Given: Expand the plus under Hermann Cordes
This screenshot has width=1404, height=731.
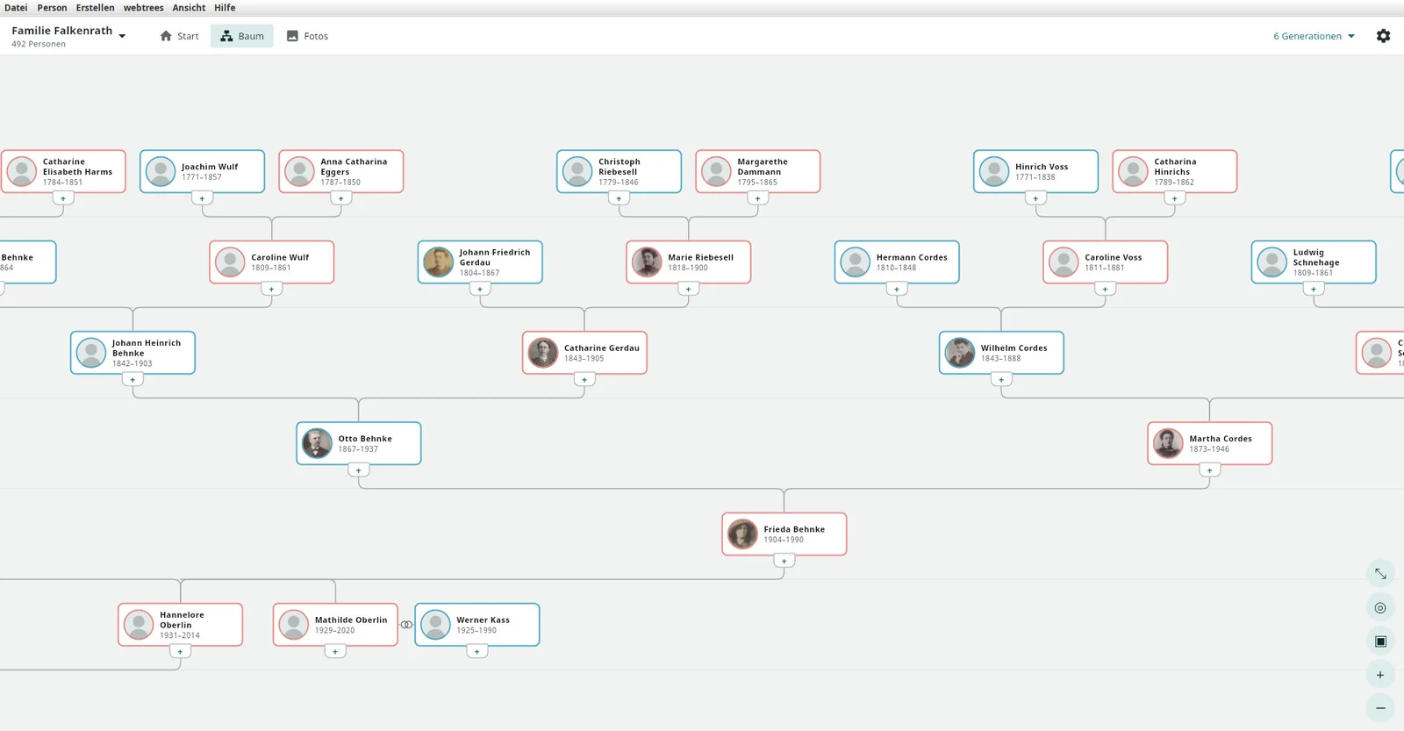Looking at the screenshot, I should [897, 289].
